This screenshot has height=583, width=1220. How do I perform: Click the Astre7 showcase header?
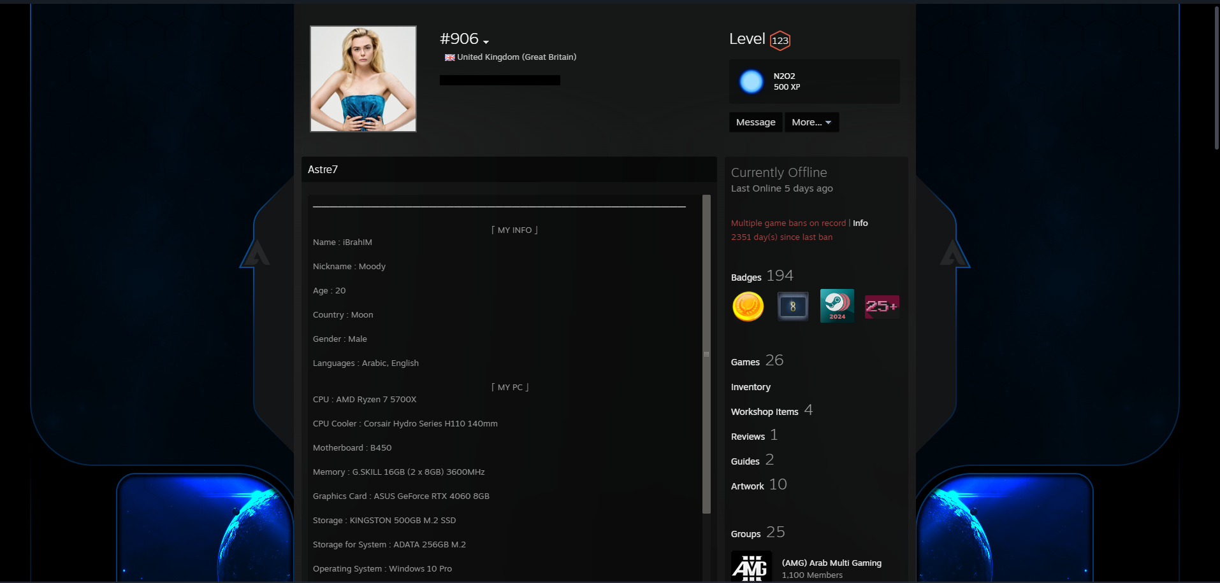[x=509, y=169]
